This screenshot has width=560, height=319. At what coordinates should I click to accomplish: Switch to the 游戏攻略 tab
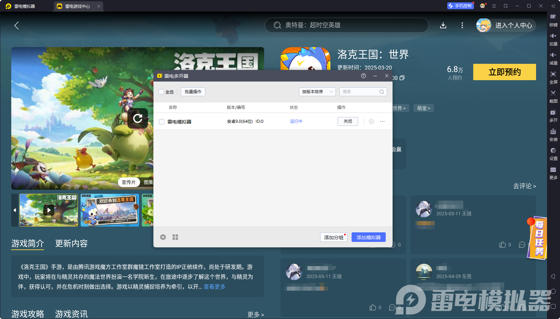click(x=27, y=314)
